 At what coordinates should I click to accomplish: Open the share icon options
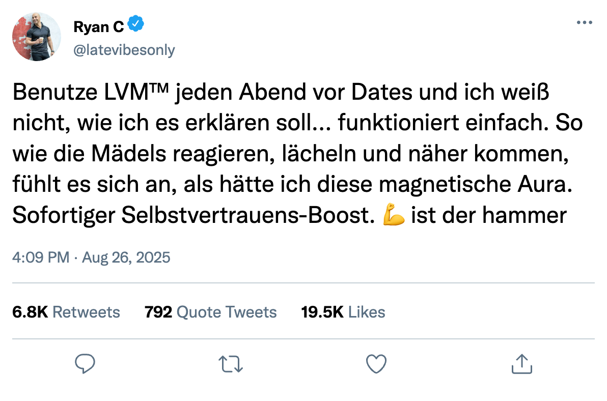point(521,363)
